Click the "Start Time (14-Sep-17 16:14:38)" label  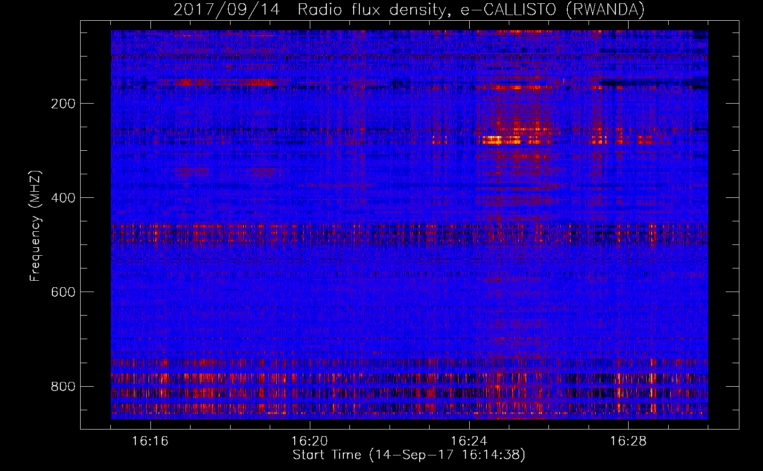[x=409, y=455]
